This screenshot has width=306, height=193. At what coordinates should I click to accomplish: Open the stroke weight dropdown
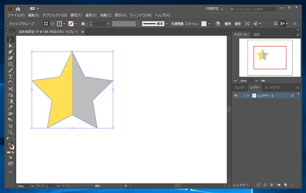coord(109,24)
